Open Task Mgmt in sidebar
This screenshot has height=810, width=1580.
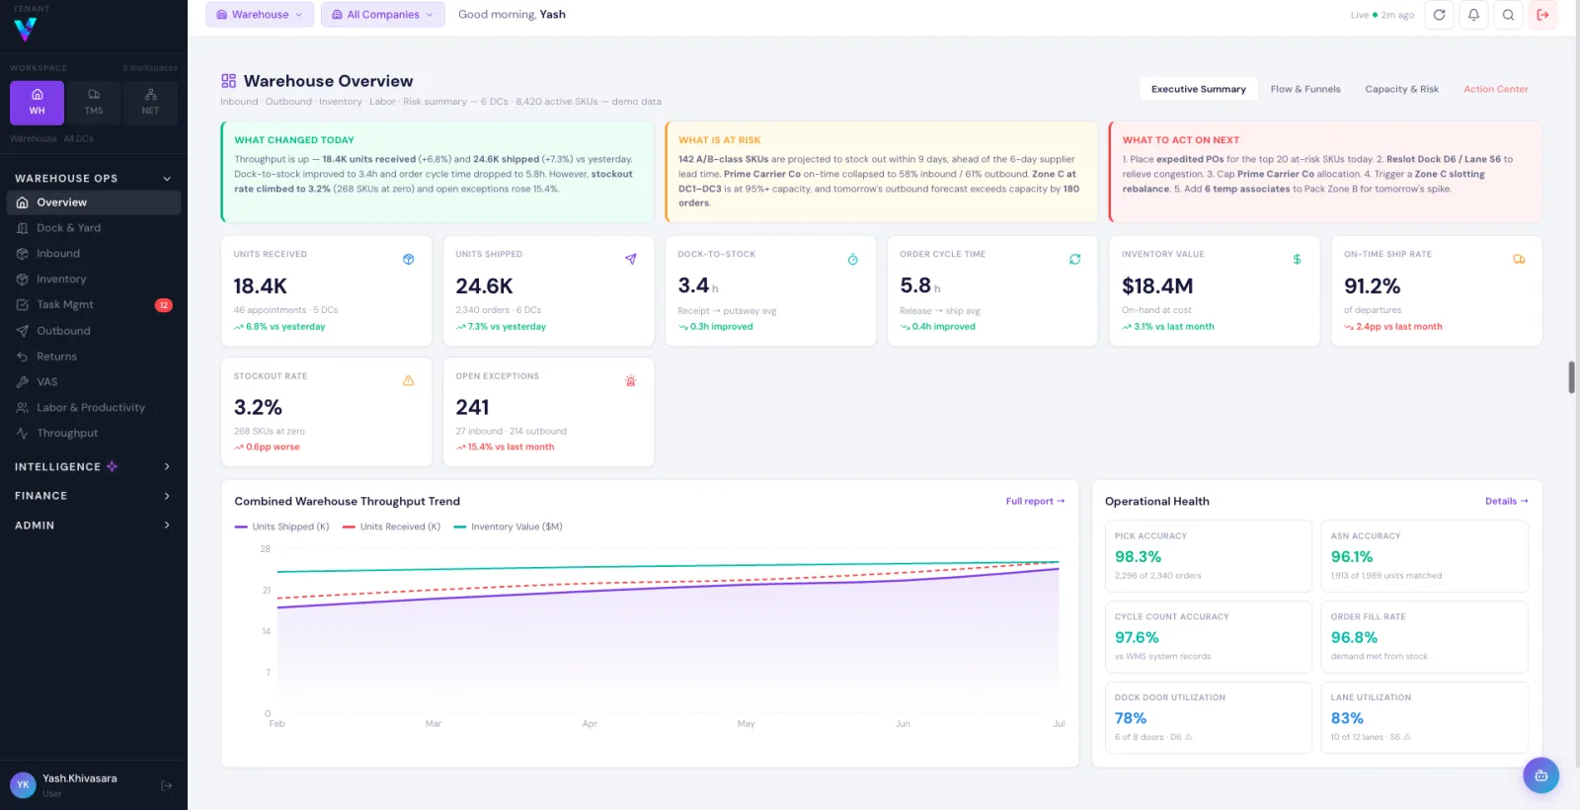[x=94, y=305]
